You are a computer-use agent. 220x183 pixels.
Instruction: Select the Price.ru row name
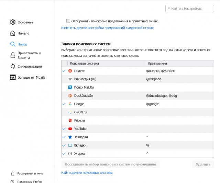click(79, 121)
